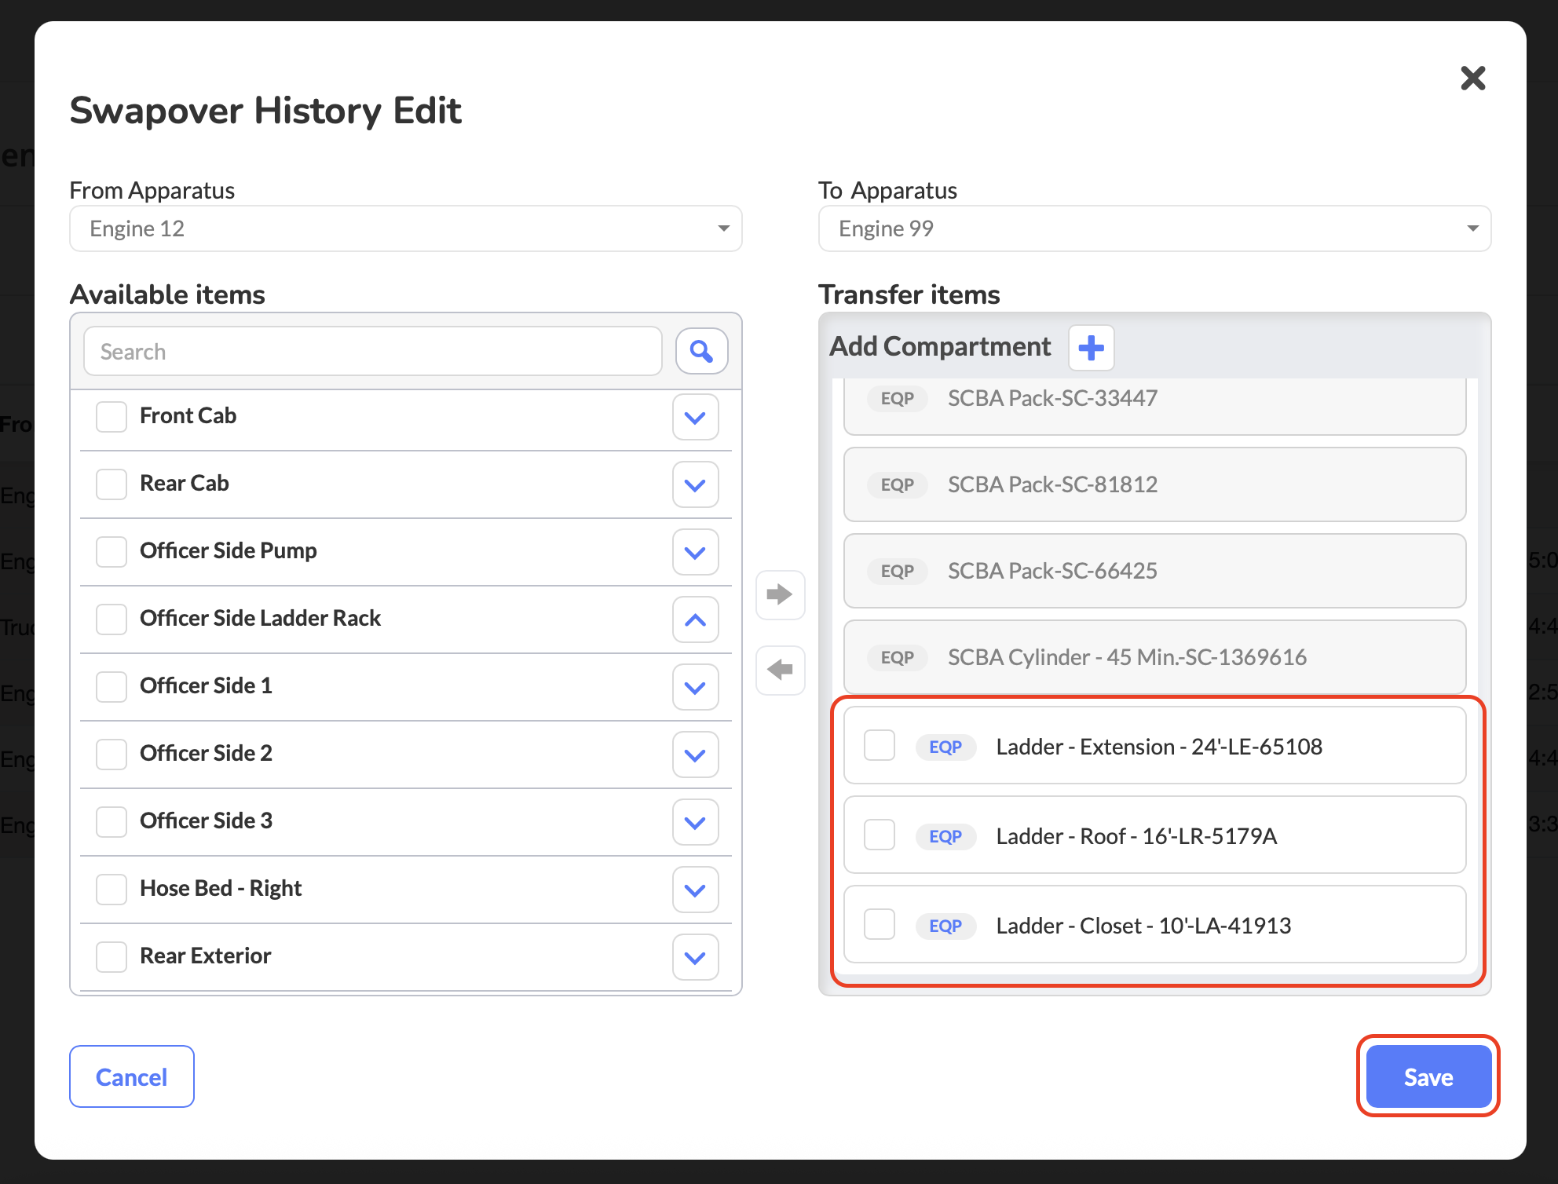Select SCBA Cylinder - 45 Min. item row
The height and width of the screenshot is (1184, 1558).
pos(1154,657)
